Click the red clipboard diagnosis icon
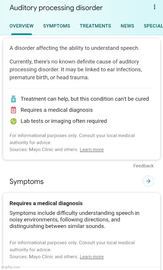The height and width of the screenshot is (270, 163). [13, 110]
